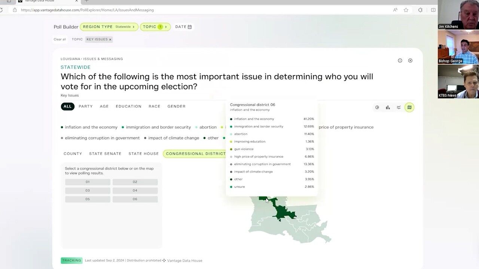Screen dimensions: 479x269
Task: Switch to the trend line view
Action: [x=399, y=108]
